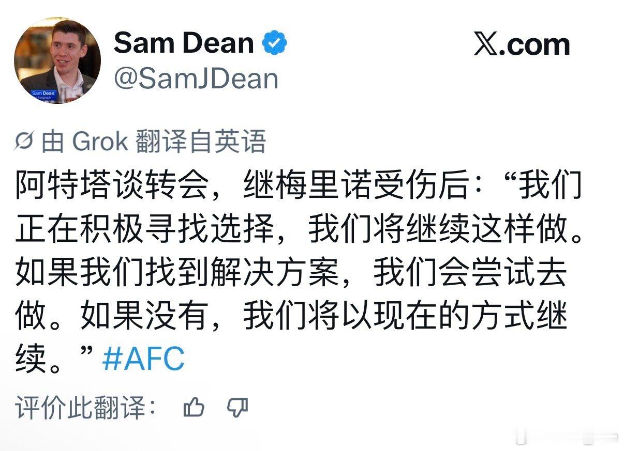Click the X logo

pos(487,44)
